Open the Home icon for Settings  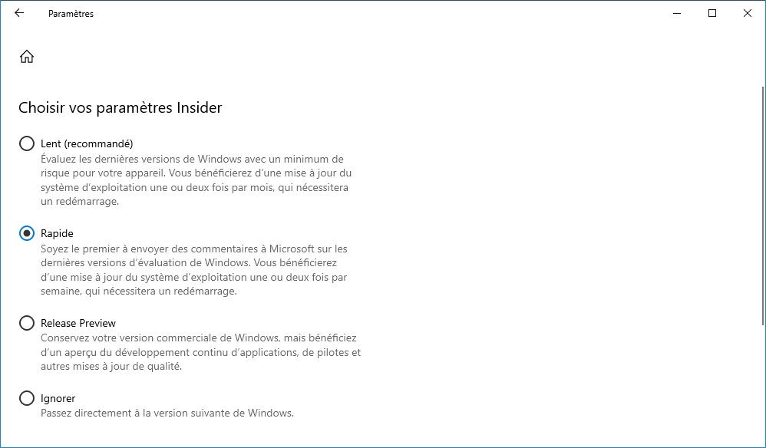(27, 57)
